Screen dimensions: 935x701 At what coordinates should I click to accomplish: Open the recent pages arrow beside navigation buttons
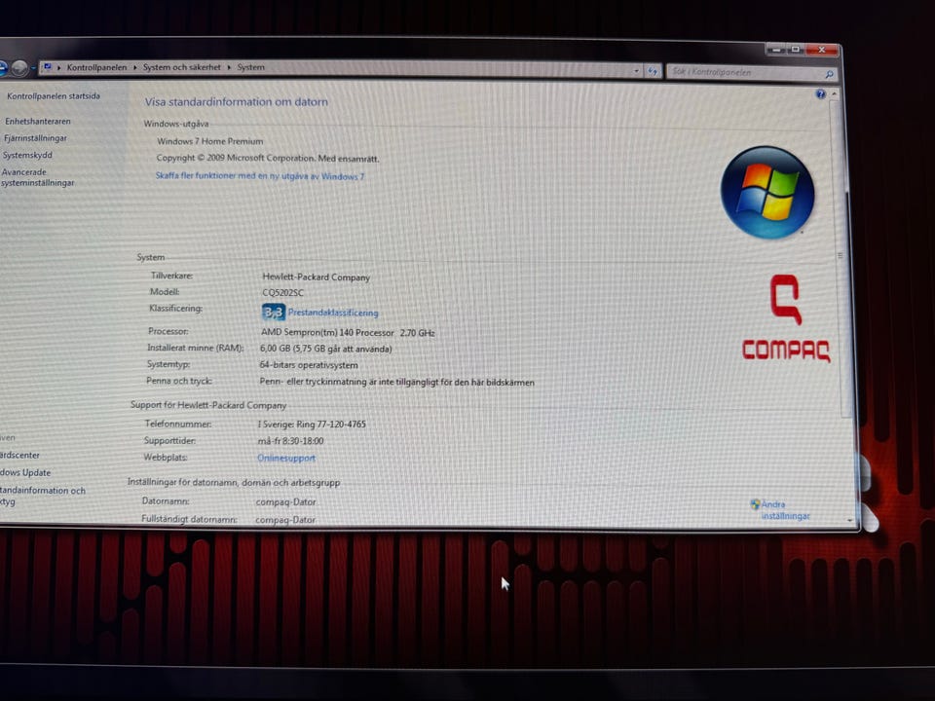click(x=33, y=68)
